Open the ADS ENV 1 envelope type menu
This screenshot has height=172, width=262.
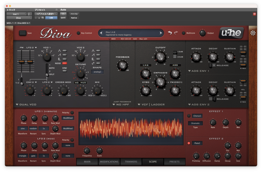point(199,71)
